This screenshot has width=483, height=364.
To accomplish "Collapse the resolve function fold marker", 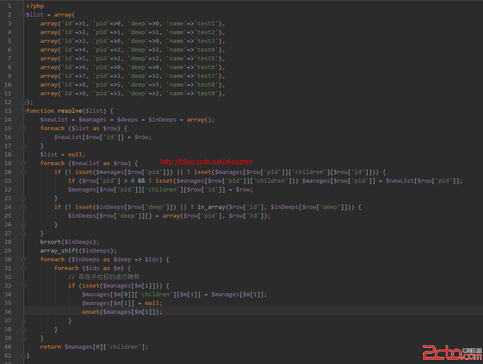I will 24,111.
